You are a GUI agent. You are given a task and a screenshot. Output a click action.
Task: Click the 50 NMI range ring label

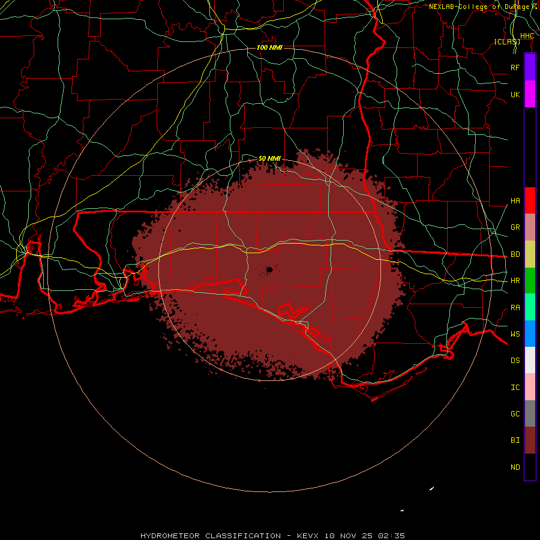coord(269,158)
